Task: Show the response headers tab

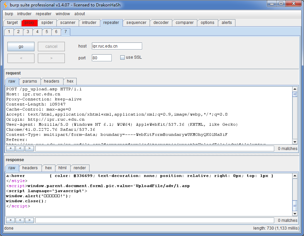Action: 30,168
